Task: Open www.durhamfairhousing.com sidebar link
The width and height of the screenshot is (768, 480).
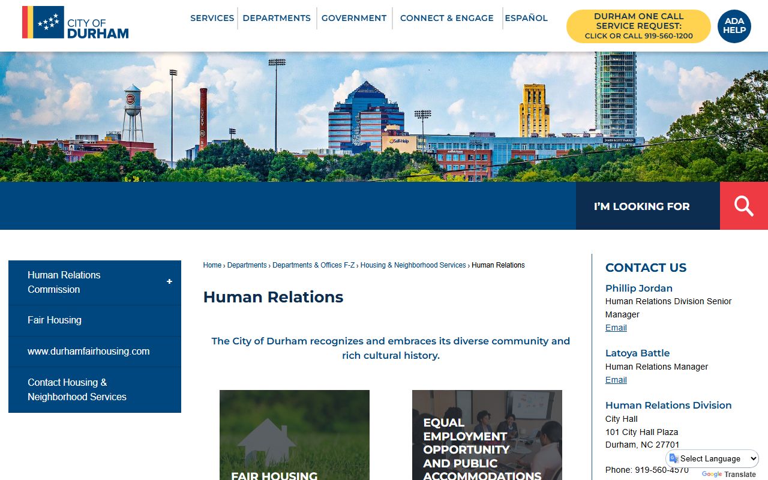Action: point(95,352)
